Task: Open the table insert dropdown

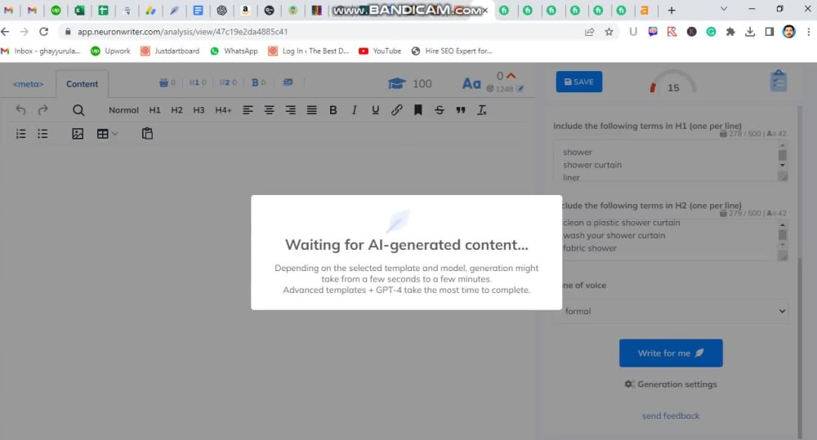Action: click(x=107, y=134)
